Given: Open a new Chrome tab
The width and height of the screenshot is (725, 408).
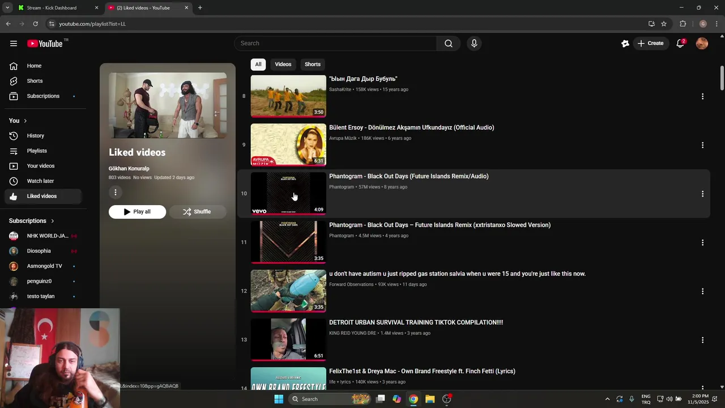Looking at the screenshot, I should point(200,8).
